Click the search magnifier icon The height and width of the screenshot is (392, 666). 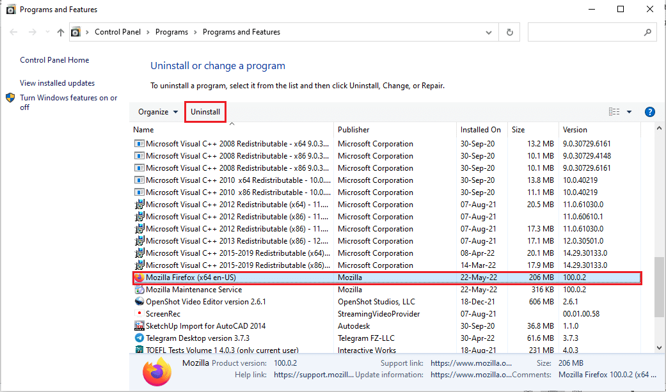point(647,32)
